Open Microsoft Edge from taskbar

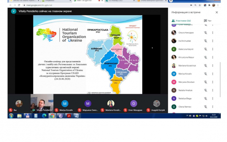coord(44,116)
